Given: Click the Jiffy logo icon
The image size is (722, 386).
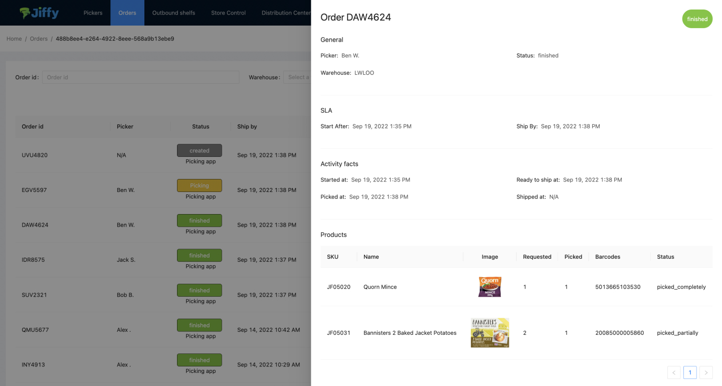Looking at the screenshot, I should 25,13.
